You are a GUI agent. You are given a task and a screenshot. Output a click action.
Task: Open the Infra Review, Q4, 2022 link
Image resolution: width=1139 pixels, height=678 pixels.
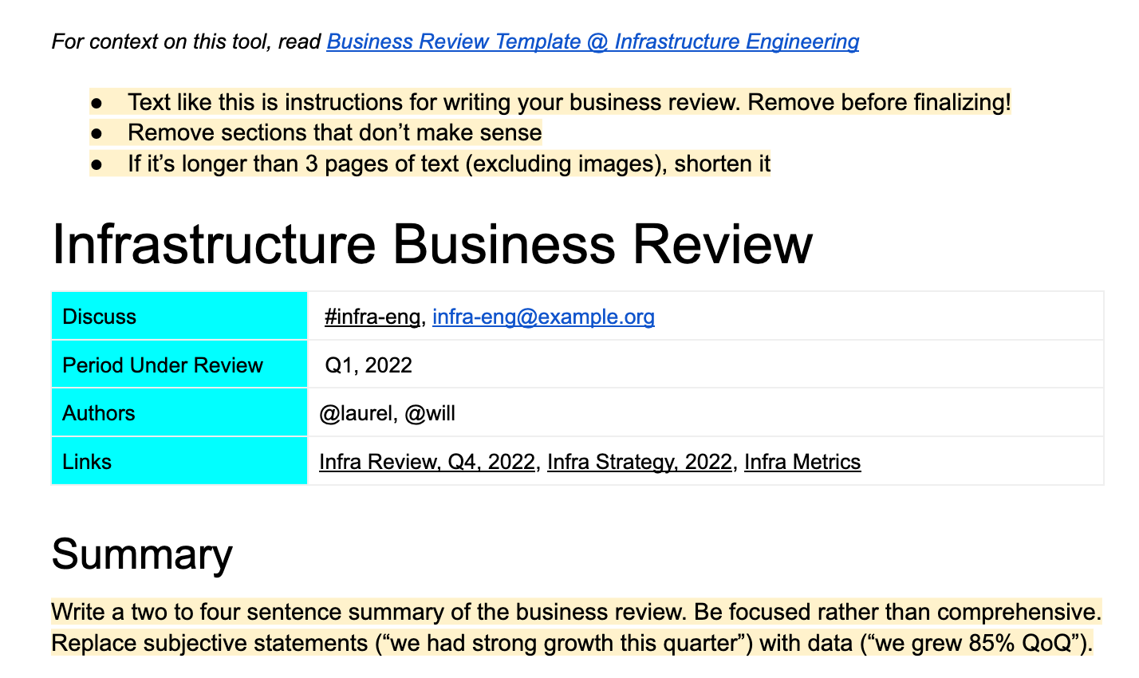click(427, 462)
